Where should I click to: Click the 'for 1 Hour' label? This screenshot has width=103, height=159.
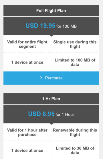pyautogui.click(x=65, y=115)
